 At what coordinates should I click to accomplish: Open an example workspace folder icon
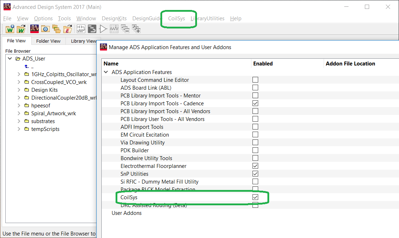[x=68, y=29]
